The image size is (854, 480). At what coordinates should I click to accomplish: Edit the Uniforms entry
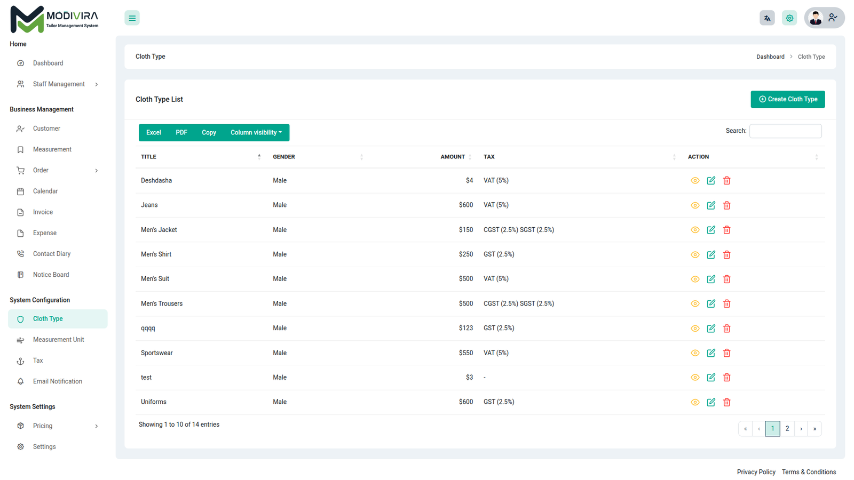pos(711,402)
